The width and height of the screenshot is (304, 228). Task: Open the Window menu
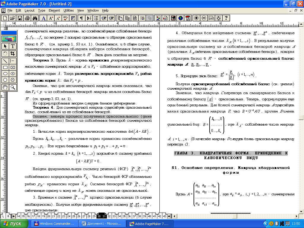(93, 10)
